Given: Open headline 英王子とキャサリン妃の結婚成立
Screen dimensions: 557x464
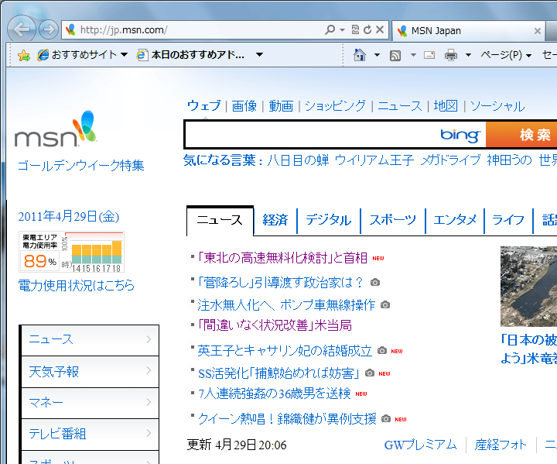Looking at the screenshot, I should 285,351.
